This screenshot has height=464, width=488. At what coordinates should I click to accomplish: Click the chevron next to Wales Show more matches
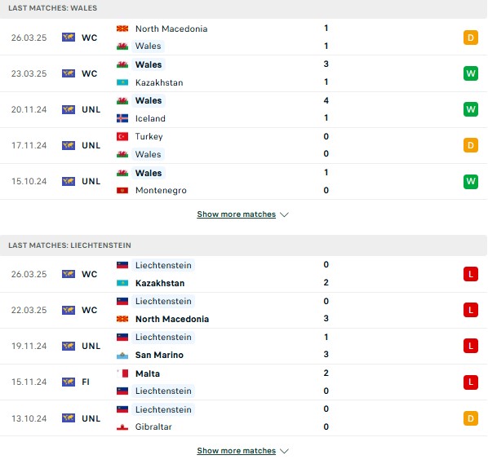[284, 214]
